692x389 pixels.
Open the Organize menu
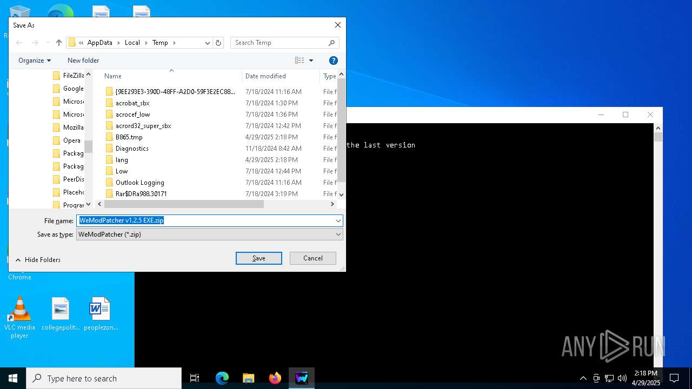(35, 61)
